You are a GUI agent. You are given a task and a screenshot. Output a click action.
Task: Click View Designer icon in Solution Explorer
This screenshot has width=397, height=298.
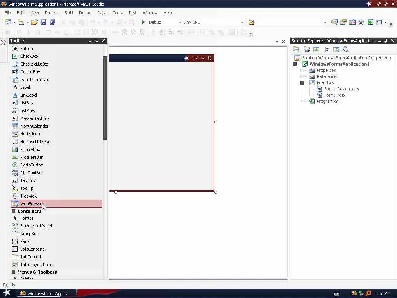tap(336, 49)
